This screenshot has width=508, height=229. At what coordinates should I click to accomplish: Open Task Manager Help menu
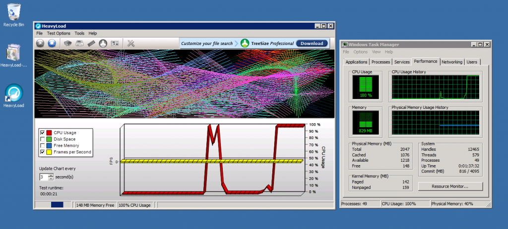click(x=389, y=51)
